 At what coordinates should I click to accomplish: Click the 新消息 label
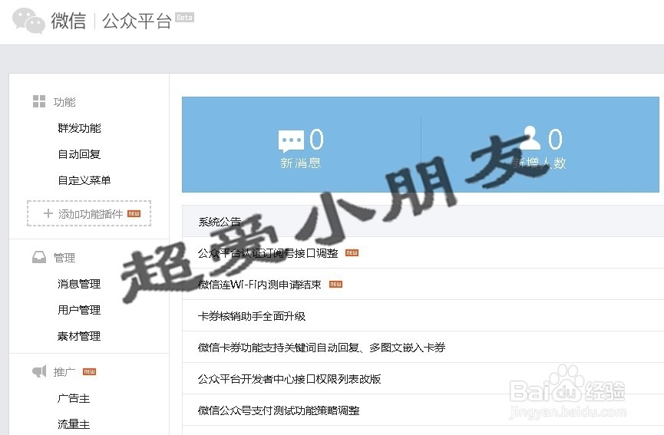pos(301,163)
